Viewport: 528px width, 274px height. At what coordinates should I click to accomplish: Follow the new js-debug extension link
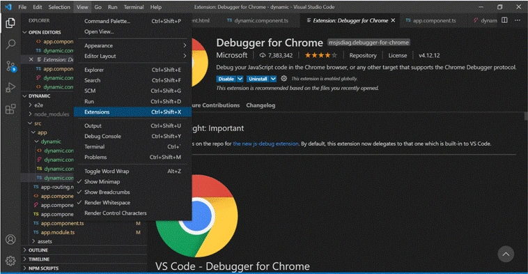[265, 144]
